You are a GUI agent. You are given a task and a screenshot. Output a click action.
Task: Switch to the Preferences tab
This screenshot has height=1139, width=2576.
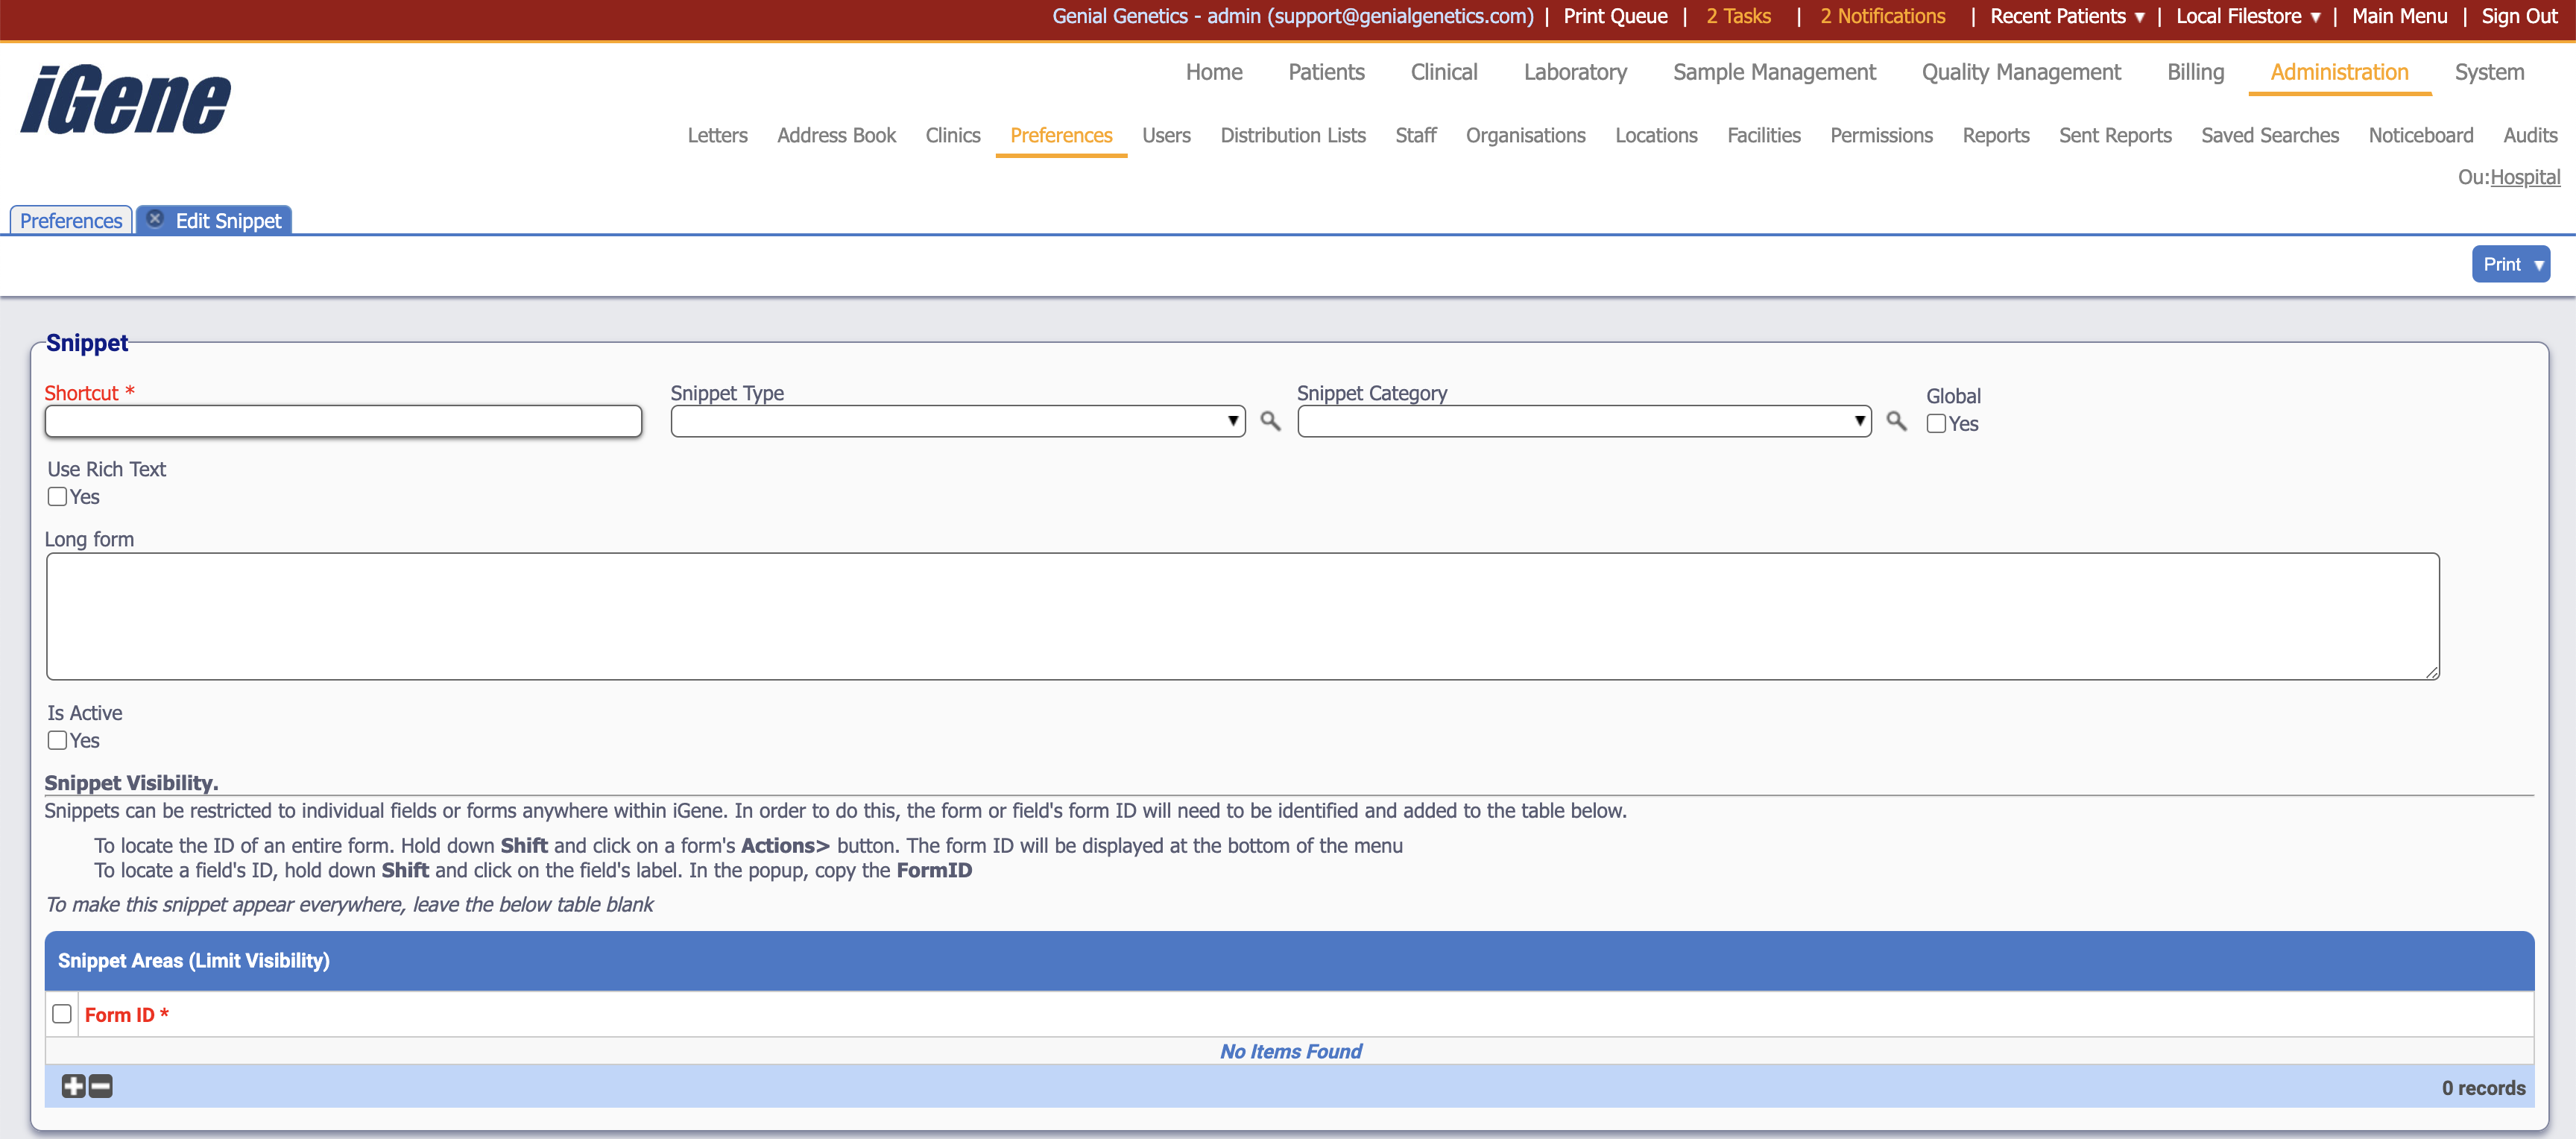coord(71,220)
